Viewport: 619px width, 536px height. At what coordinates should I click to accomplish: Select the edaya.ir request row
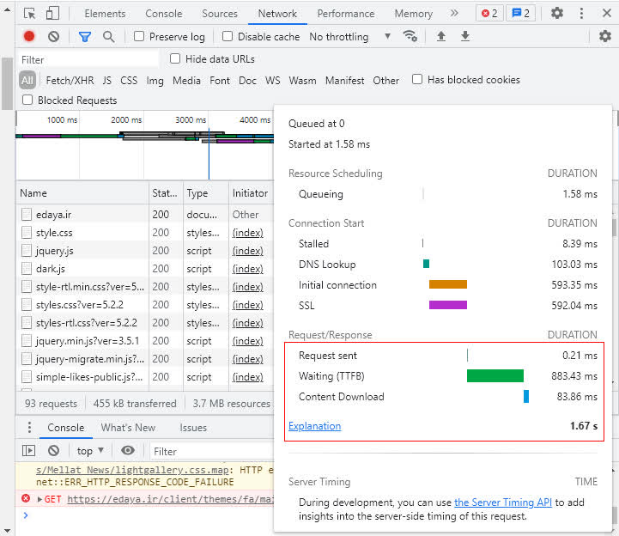pos(145,214)
